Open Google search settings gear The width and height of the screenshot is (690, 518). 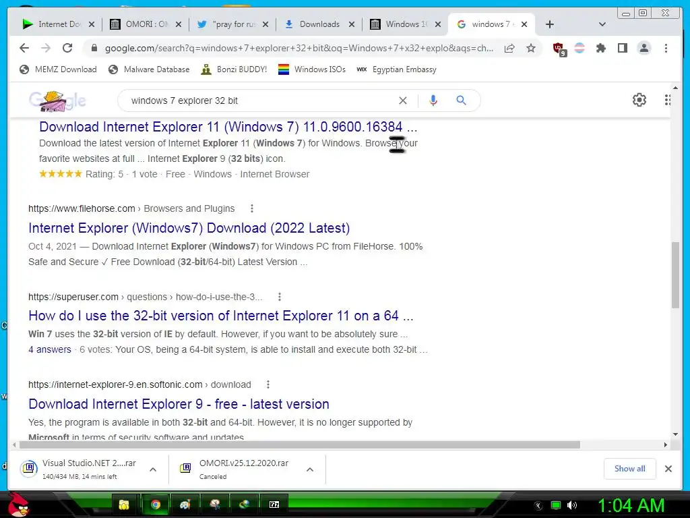tap(639, 100)
